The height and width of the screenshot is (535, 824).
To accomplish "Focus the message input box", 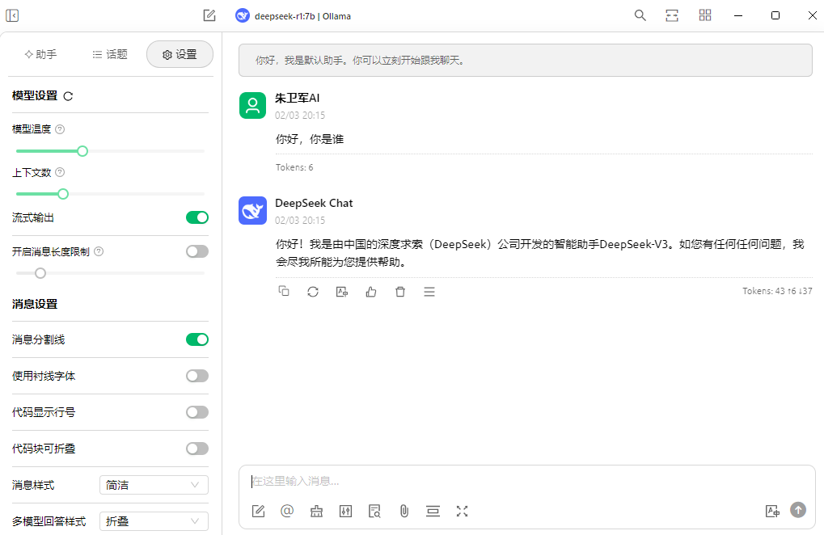I will pyautogui.click(x=527, y=481).
